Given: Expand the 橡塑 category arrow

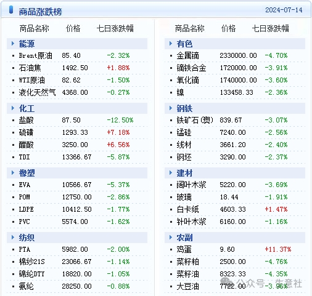Looking at the screenshot, I should (x=13, y=173).
